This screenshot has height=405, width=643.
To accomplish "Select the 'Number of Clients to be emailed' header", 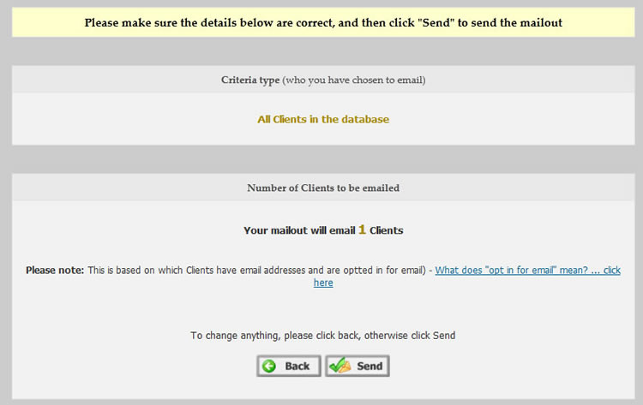I will pos(323,188).
